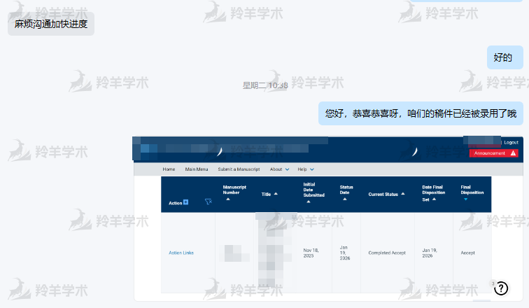This screenshot has height=308, width=529.
Task: Open Main Menu in navigation bar
Action: coord(197,169)
